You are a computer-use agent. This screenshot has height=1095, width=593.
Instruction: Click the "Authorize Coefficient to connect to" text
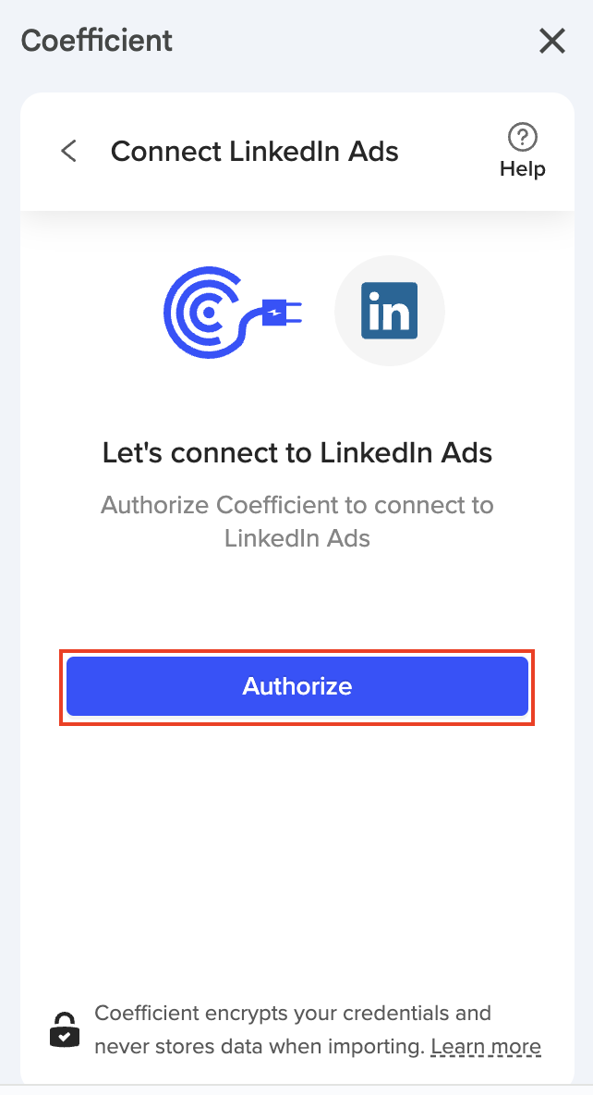tap(297, 505)
